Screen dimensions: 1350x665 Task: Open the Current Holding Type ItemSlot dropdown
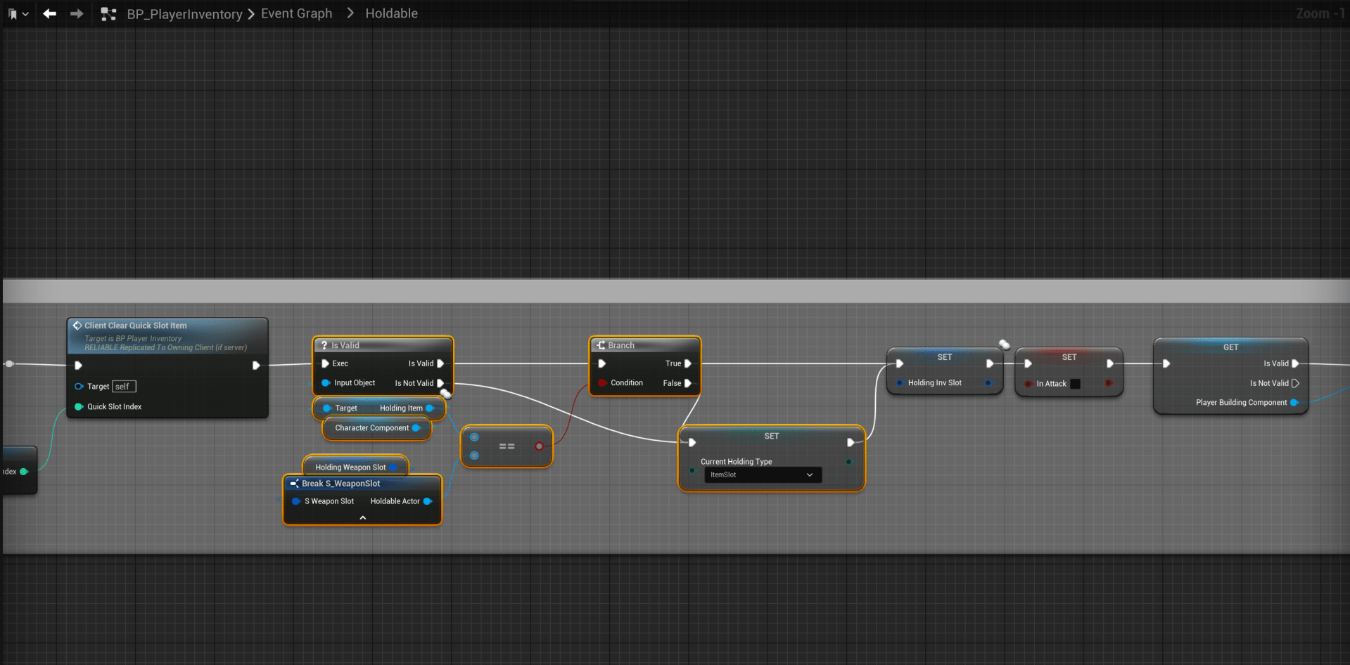762,474
